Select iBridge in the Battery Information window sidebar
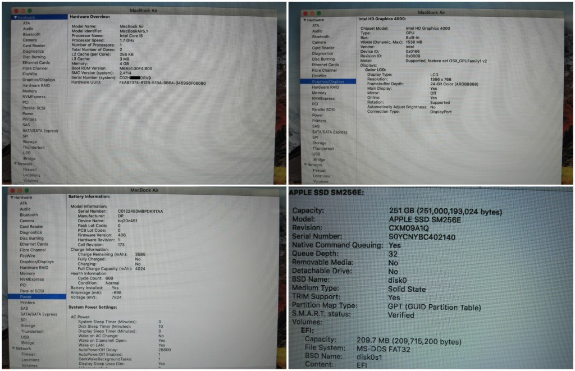 point(28,343)
